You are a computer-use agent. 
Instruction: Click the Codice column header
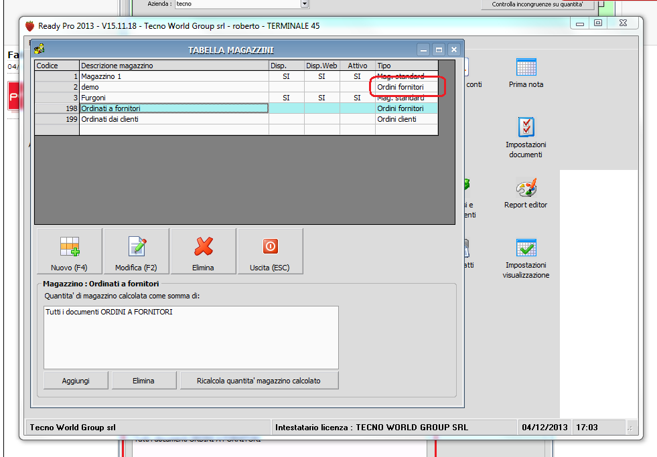click(57, 66)
